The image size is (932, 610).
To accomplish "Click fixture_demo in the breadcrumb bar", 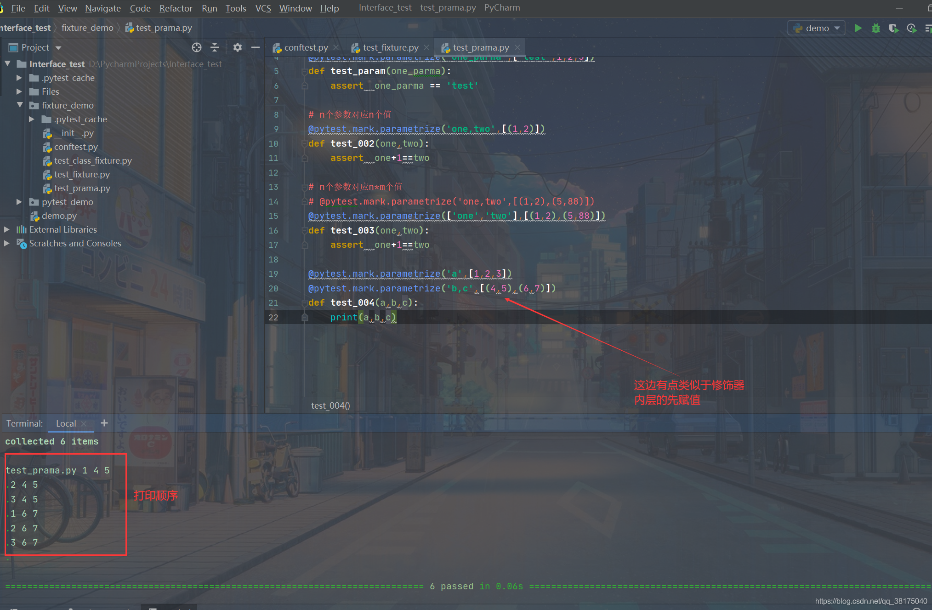I will [x=87, y=28].
